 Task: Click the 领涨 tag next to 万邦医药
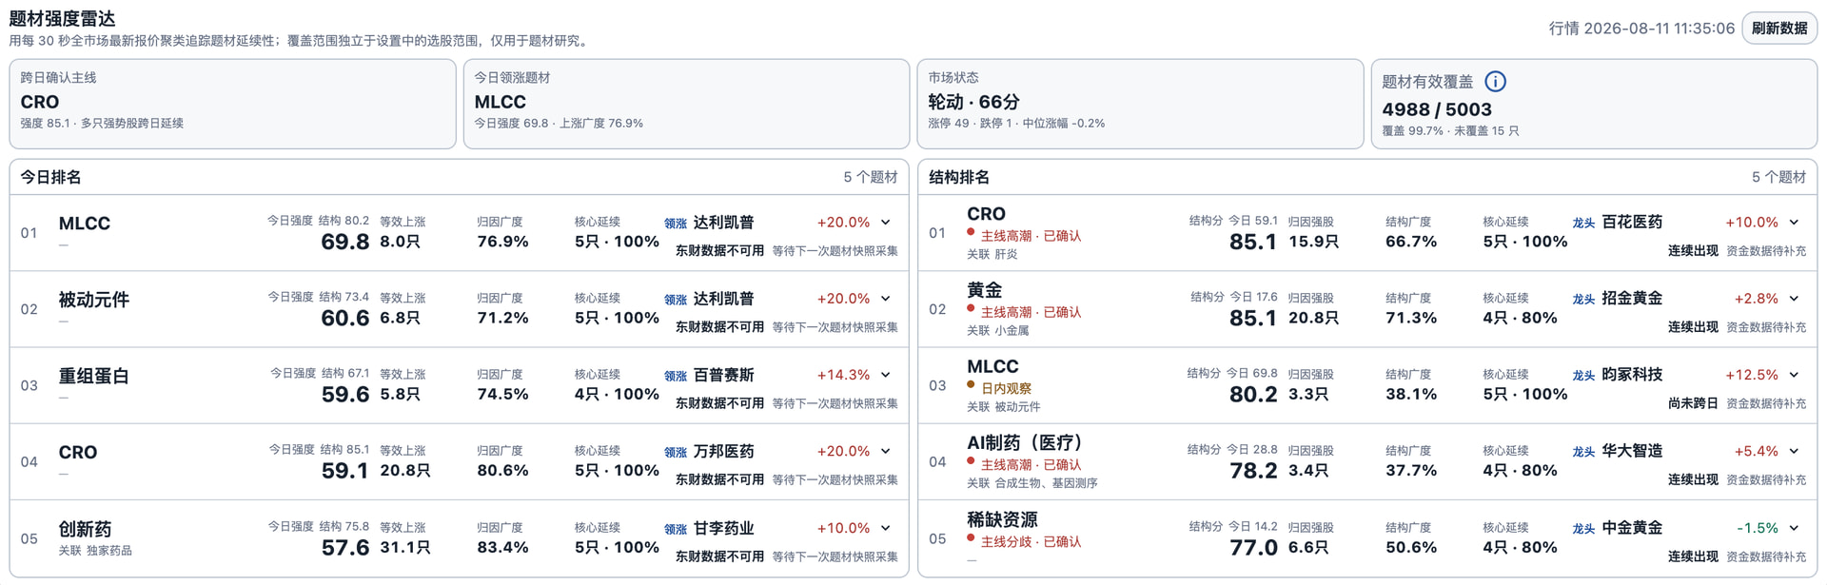676,452
